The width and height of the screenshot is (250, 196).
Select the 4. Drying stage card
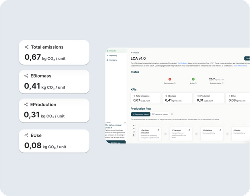pos(241,134)
